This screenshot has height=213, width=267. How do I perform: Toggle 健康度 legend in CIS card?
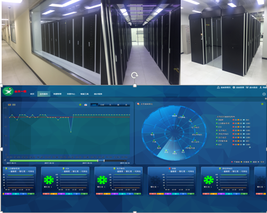tap(66, 171)
